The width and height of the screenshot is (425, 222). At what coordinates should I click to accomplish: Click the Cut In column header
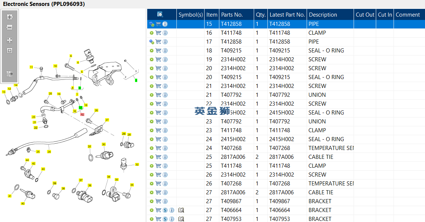pyautogui.click(x=385, y=15)
